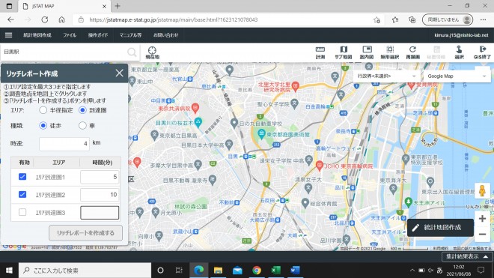The height and width of the screenshot is (278, 494).
Task: Click the 東京都庭園美術館 museum marker
Action: tap(261, 134)
